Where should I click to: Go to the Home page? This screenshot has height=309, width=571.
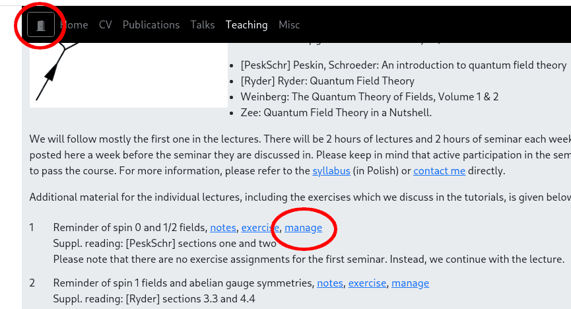[x=74, y=25]
